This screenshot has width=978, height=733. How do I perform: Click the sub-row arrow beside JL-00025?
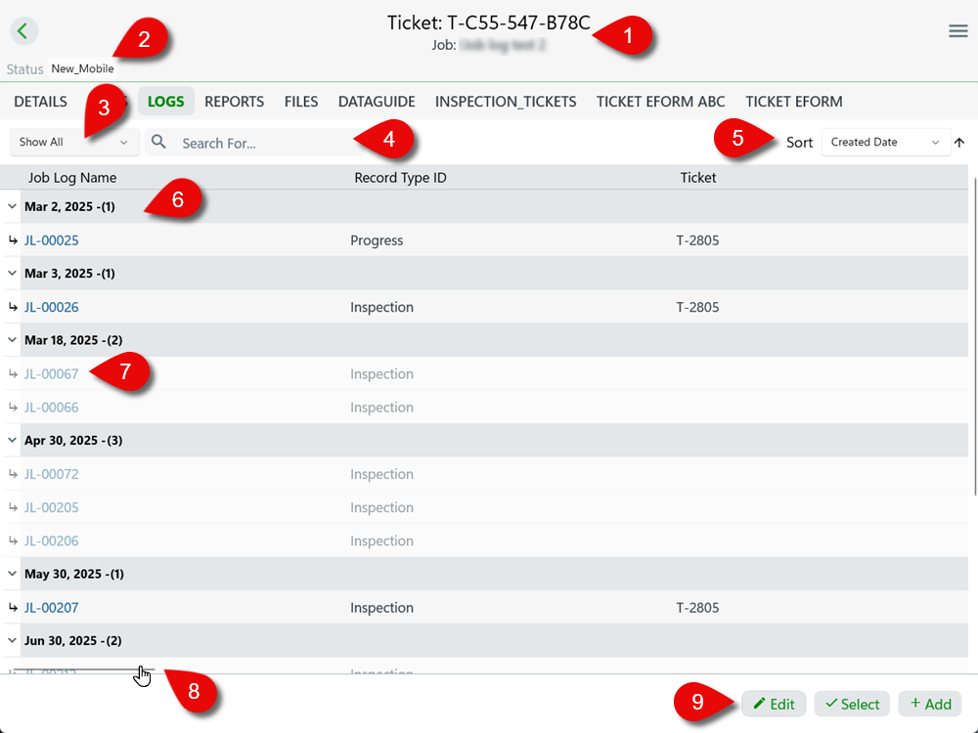(x=13, y=240)
